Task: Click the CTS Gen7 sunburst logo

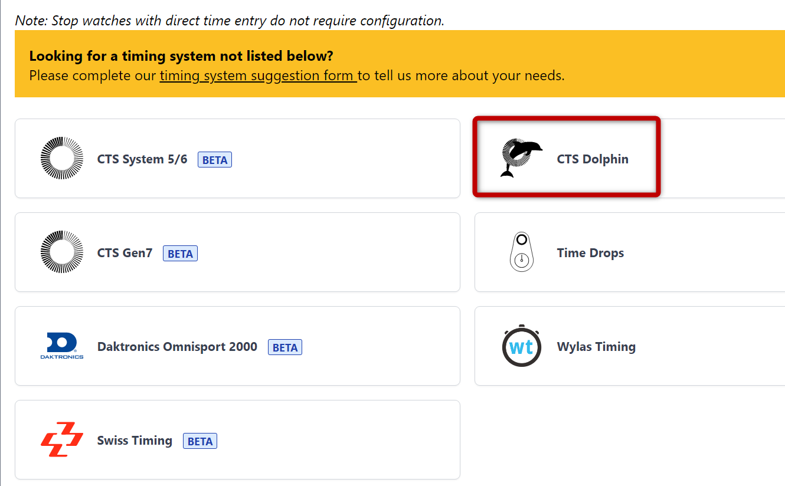Action: pyautogui.click(x=62, y=252)
